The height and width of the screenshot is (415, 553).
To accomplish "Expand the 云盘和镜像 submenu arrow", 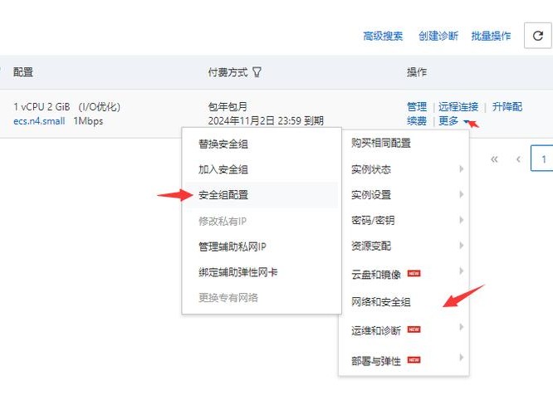I will point(462,271).
